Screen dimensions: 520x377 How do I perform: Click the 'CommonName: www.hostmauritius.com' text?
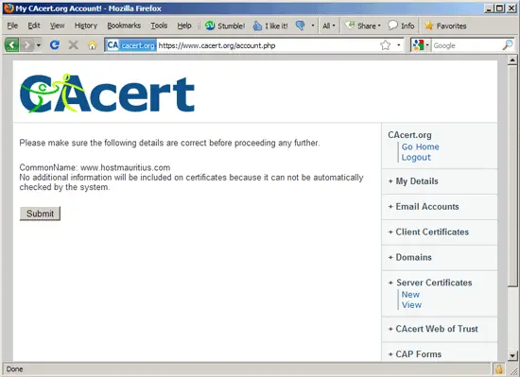95,167
